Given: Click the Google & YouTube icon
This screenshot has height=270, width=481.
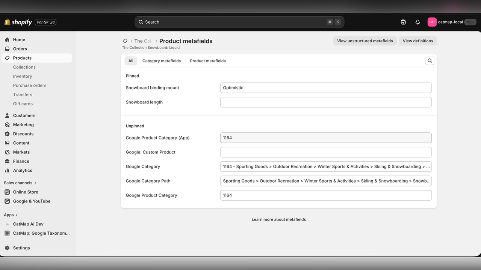Looking at the screenshot, I should (x=7, y=201).
